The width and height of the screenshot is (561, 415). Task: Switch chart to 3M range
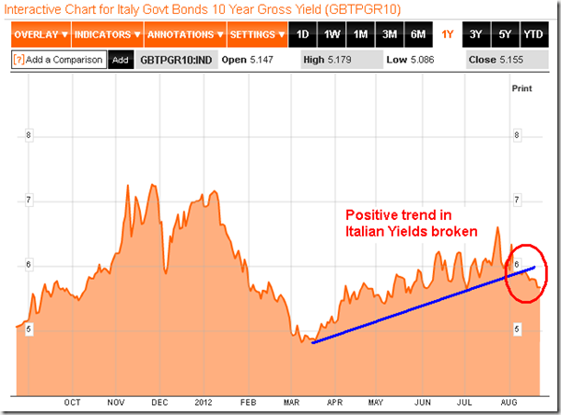pos(389,35)
